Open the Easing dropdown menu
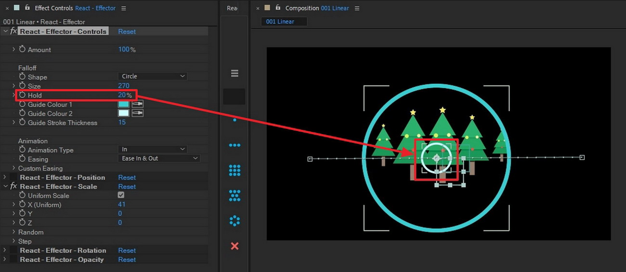 coord(159,159)
